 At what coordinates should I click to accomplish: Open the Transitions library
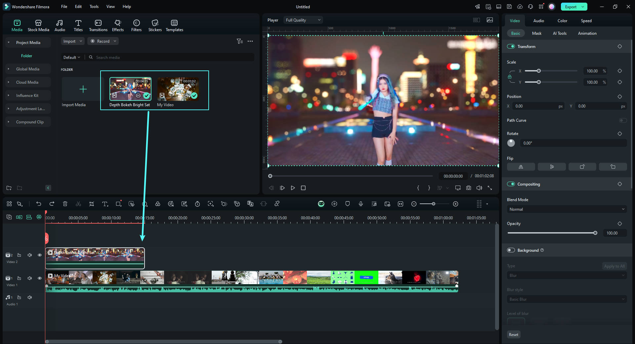click(98, 25)
